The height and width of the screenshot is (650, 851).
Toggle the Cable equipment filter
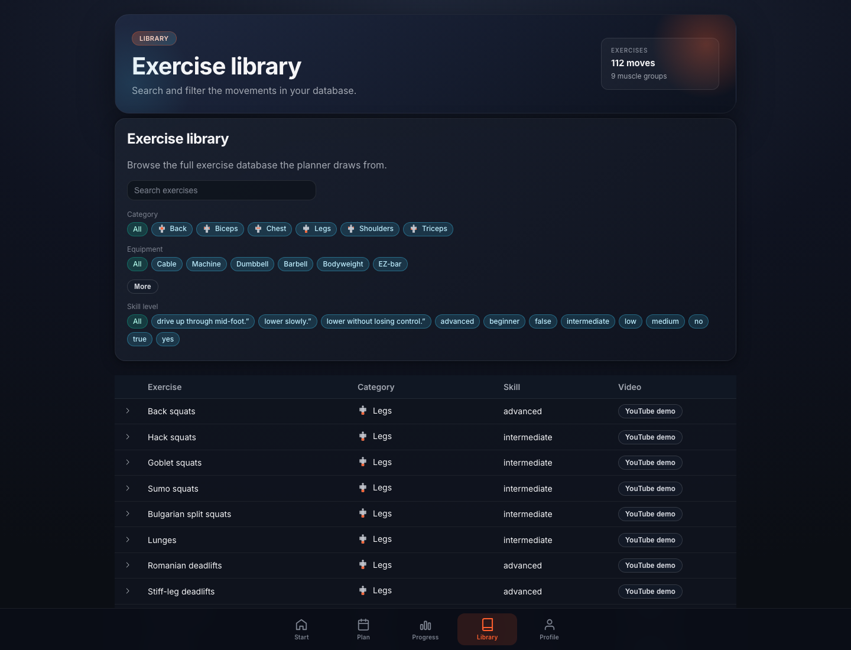click(167, 264)
